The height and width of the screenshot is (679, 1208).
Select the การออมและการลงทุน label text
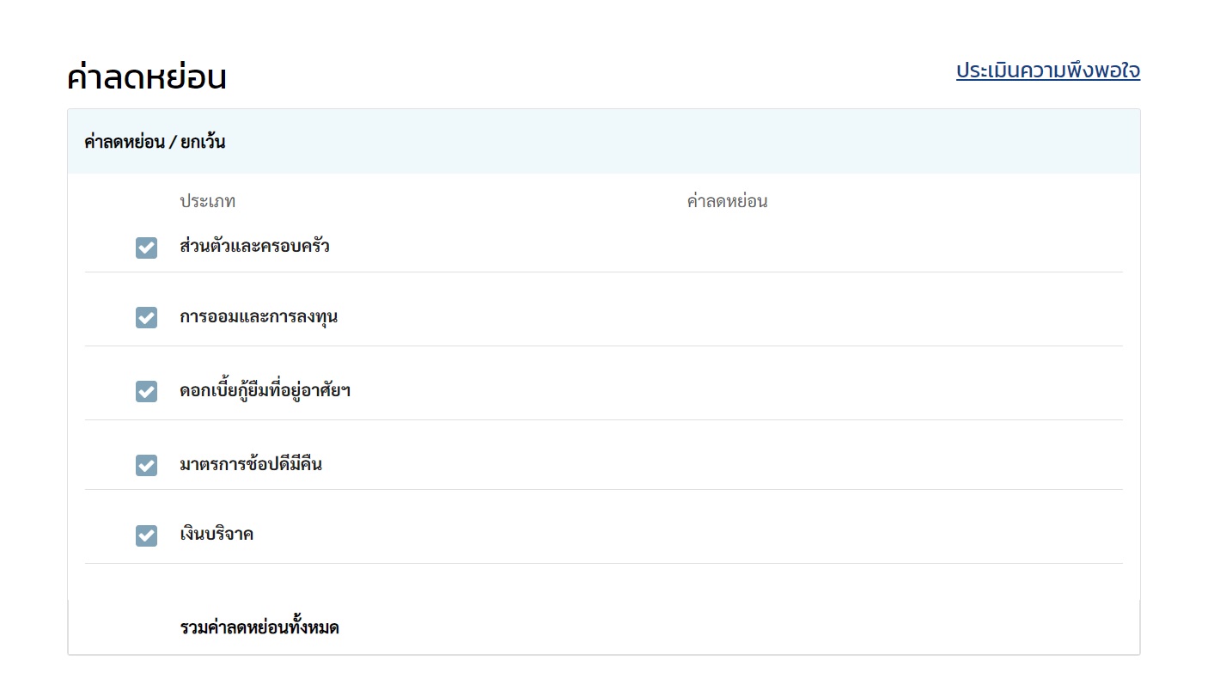point(259,316)
